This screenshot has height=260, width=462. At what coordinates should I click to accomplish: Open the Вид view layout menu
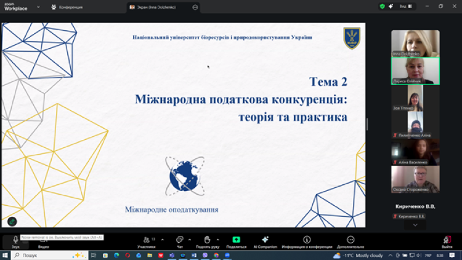[x=406, y=6]
